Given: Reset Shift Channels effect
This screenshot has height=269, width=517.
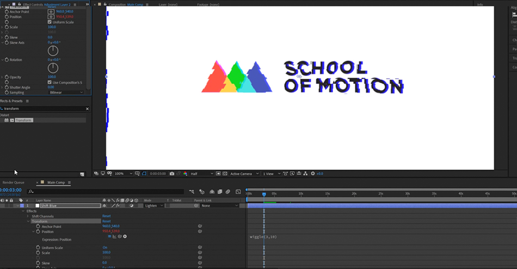Looking at the screenshot, I should point(107,216).
